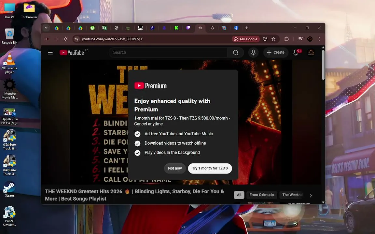
Task: Launch the (64x)Euro Truck Simulator shortcut
Action: click(9, 165)
